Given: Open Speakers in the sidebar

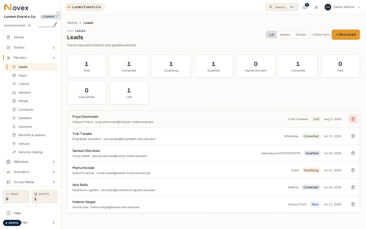Looking at the screenshot, I should (x=30, y=118).
